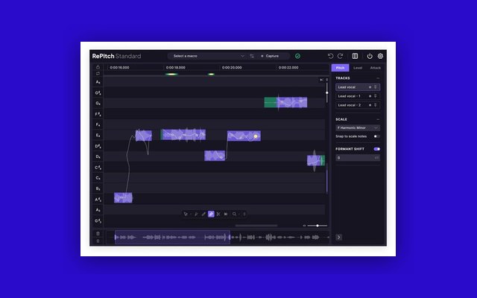Click the formant shift value field

358,158
